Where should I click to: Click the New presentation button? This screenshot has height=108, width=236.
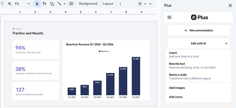click(x=199, y=31)
